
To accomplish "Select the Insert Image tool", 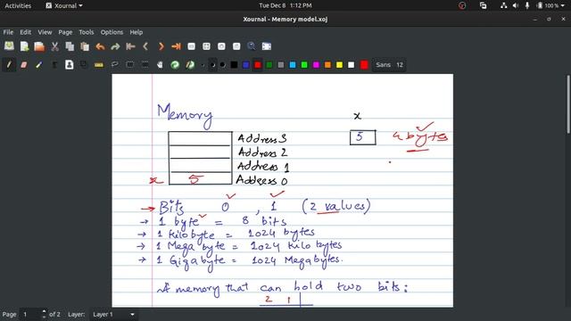I will tap(70, 65).
